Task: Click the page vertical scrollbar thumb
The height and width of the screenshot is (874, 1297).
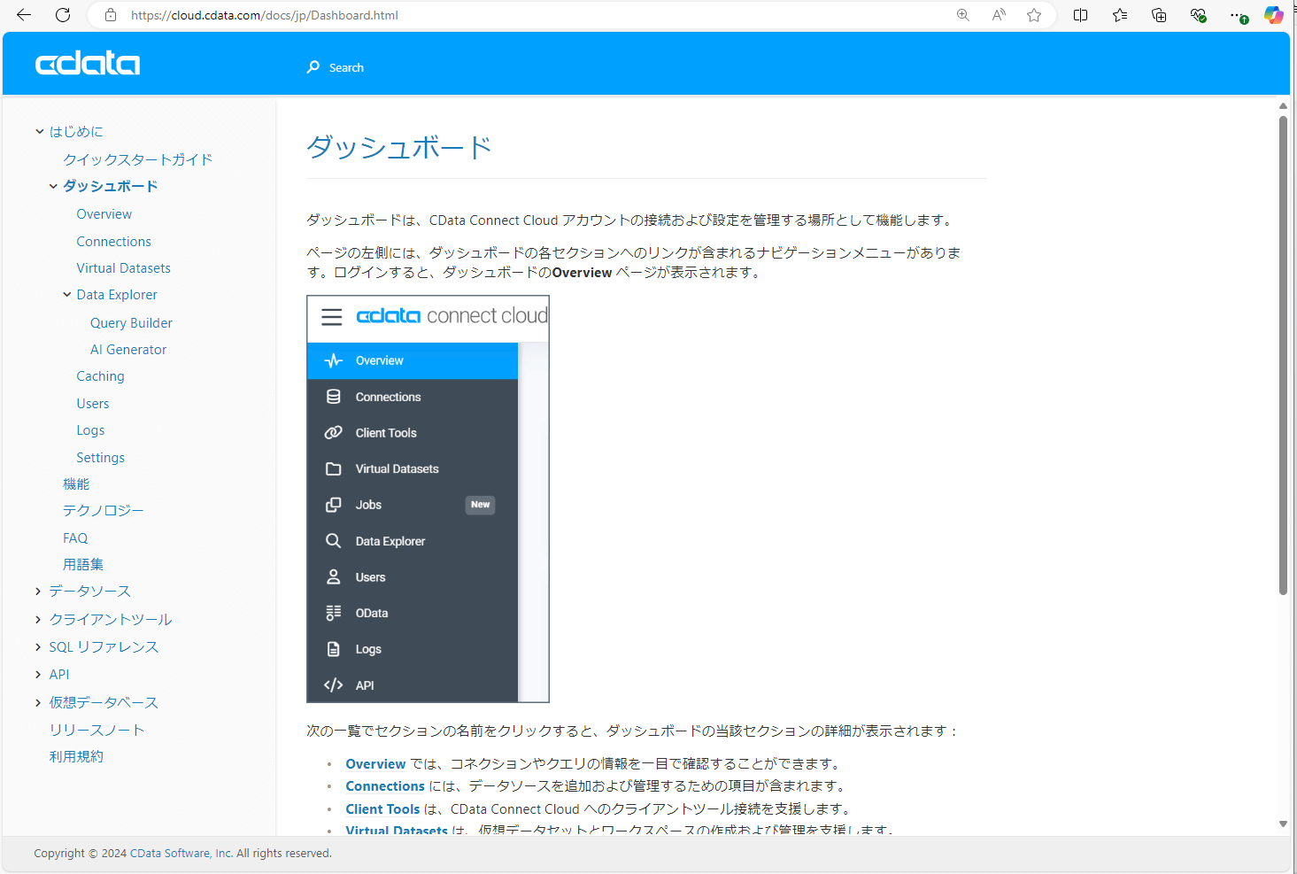Action: pyautogui.click(x=1283, y=356)
